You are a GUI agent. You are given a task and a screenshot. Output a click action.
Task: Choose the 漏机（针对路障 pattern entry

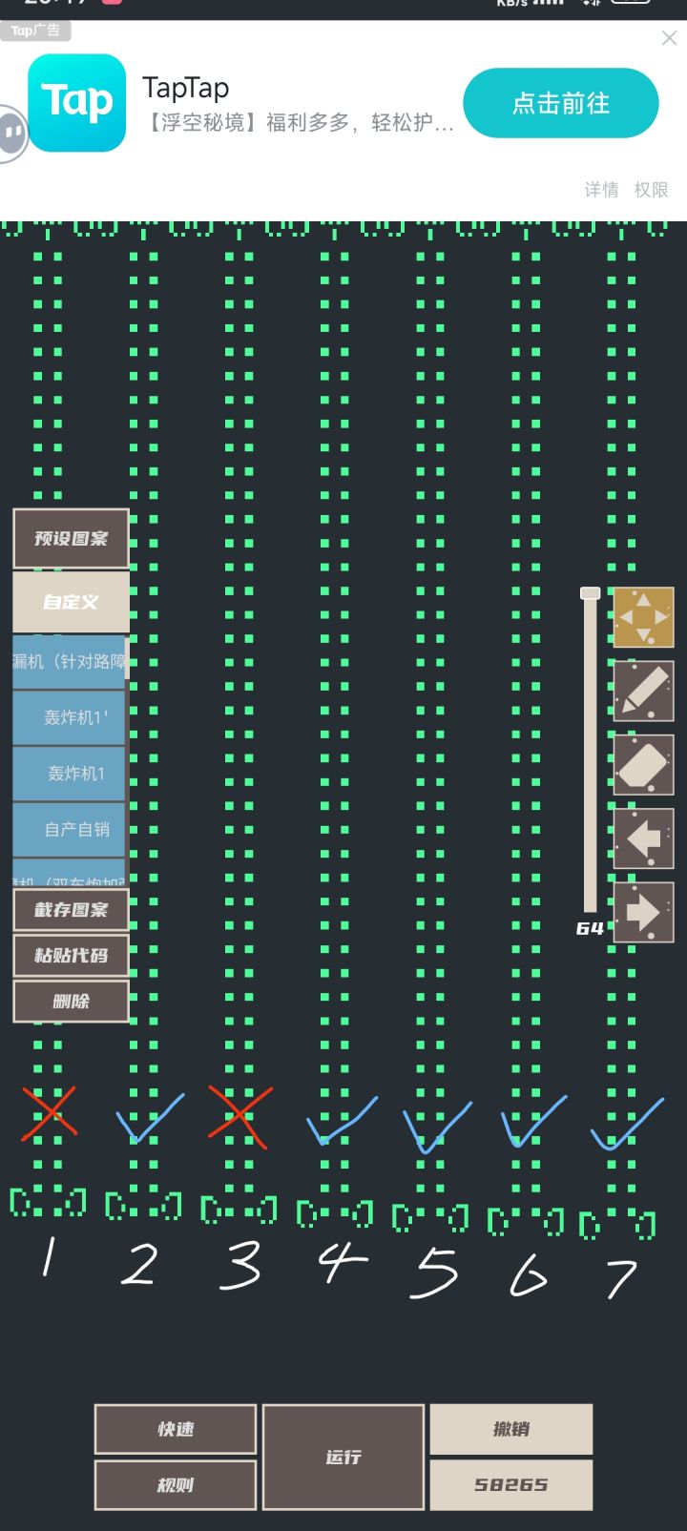[x=70, y=661]
